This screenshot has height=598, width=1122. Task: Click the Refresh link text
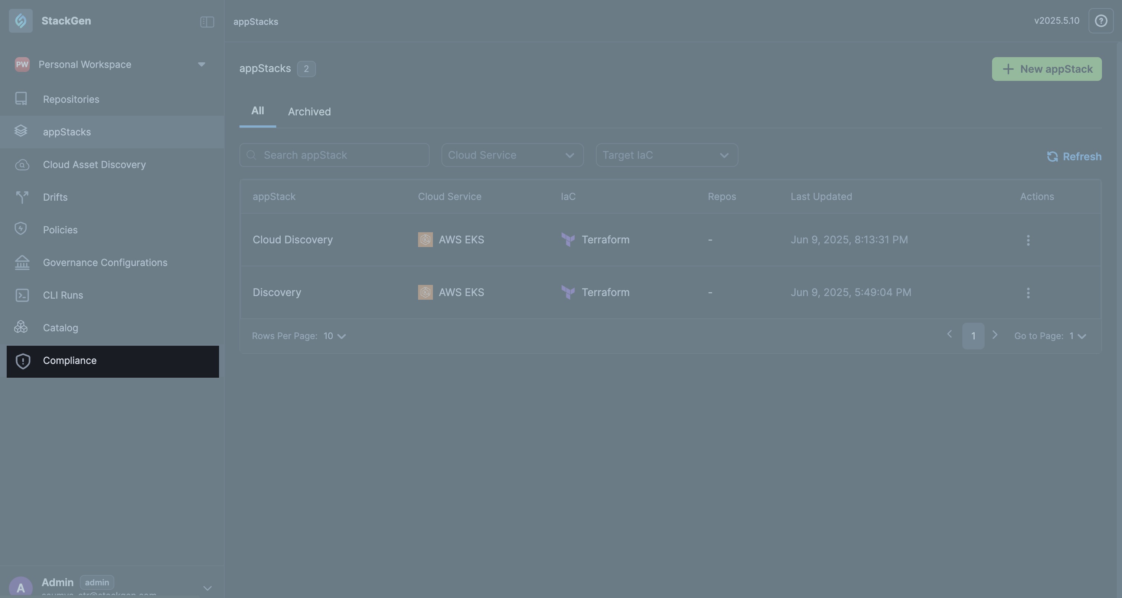pyautogui.click(x=1082, y=157)
